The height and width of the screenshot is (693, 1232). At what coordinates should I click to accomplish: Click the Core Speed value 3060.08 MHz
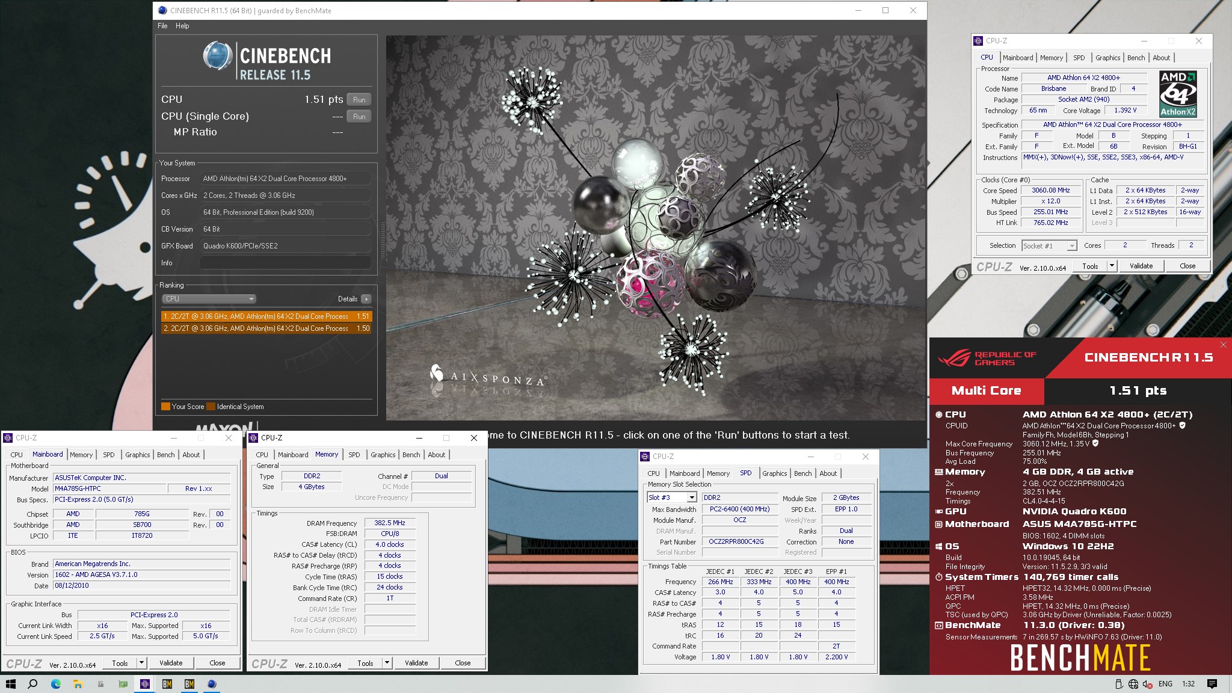(1051, 190)
